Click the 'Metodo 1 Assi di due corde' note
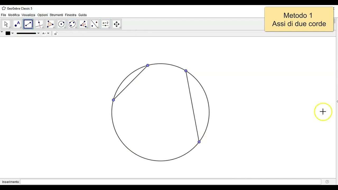338x190 pixels. pos(299,20)
